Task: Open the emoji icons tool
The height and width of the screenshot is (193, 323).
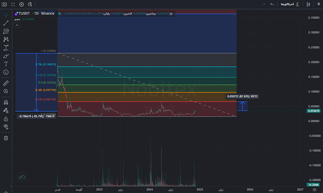Action: tap(6, 72)
